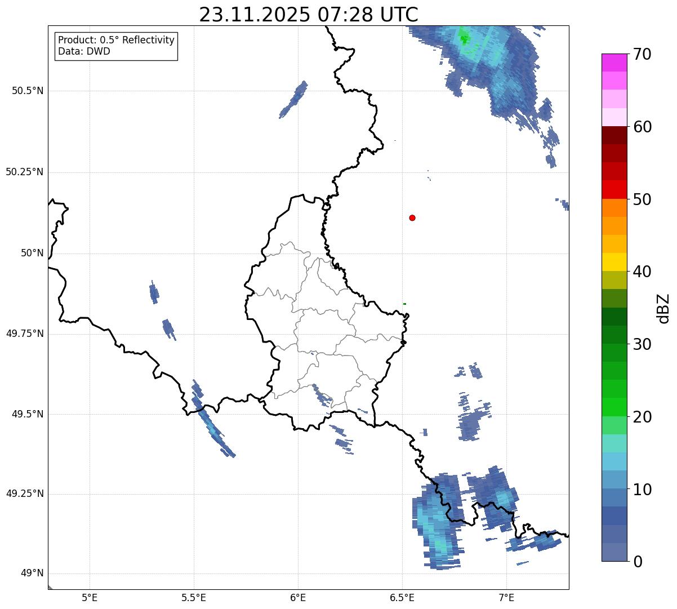The width and height of the screenshot is (677, 609).
Task: Click the 60 tick on the colorbar
Action: tap(643, 127)
